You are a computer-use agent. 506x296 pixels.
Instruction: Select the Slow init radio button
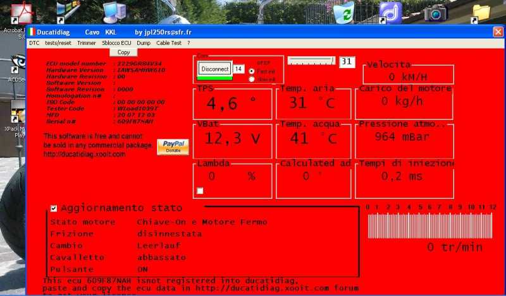click(252, 80)
